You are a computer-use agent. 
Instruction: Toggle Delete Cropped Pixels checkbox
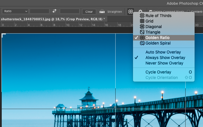tap(151, 12)
